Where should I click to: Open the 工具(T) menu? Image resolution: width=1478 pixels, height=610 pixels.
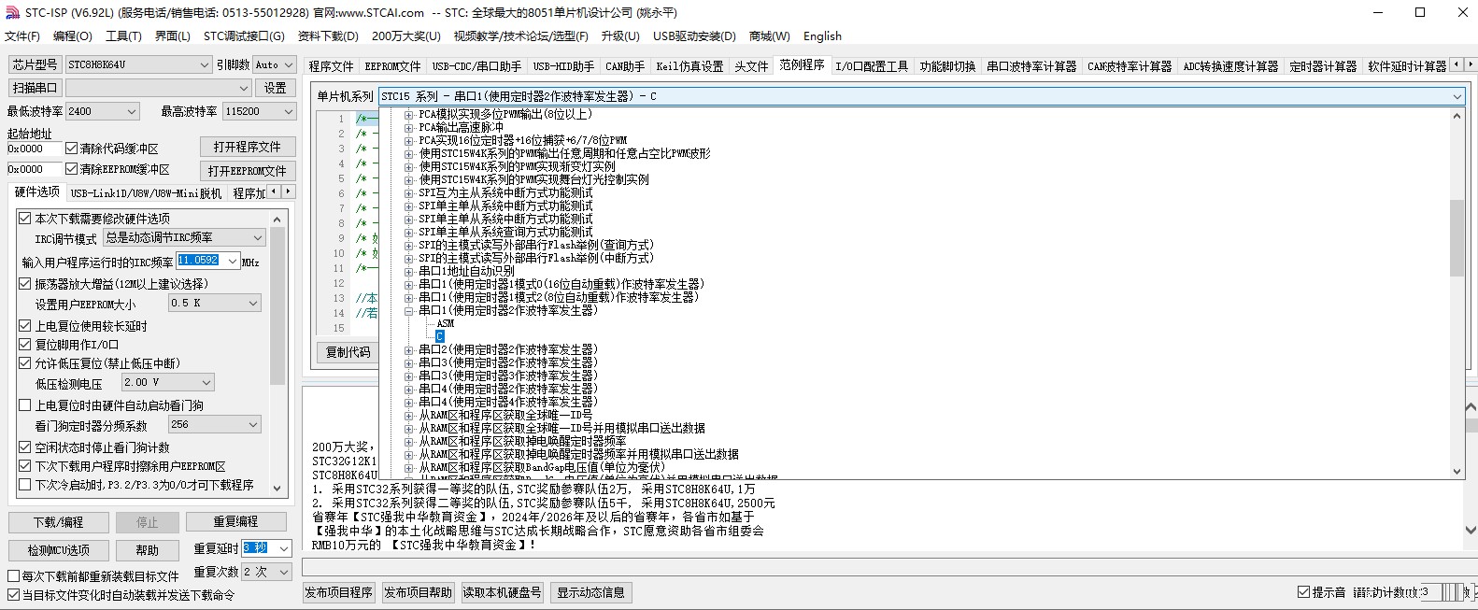pos(123,35)
